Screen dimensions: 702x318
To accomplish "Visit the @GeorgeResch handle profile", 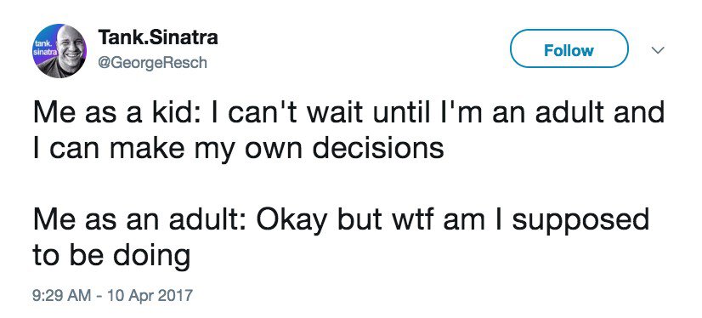I will click(x=152, y=62).
